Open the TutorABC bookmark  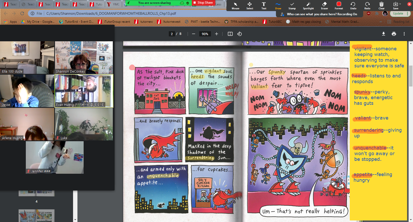272,22
